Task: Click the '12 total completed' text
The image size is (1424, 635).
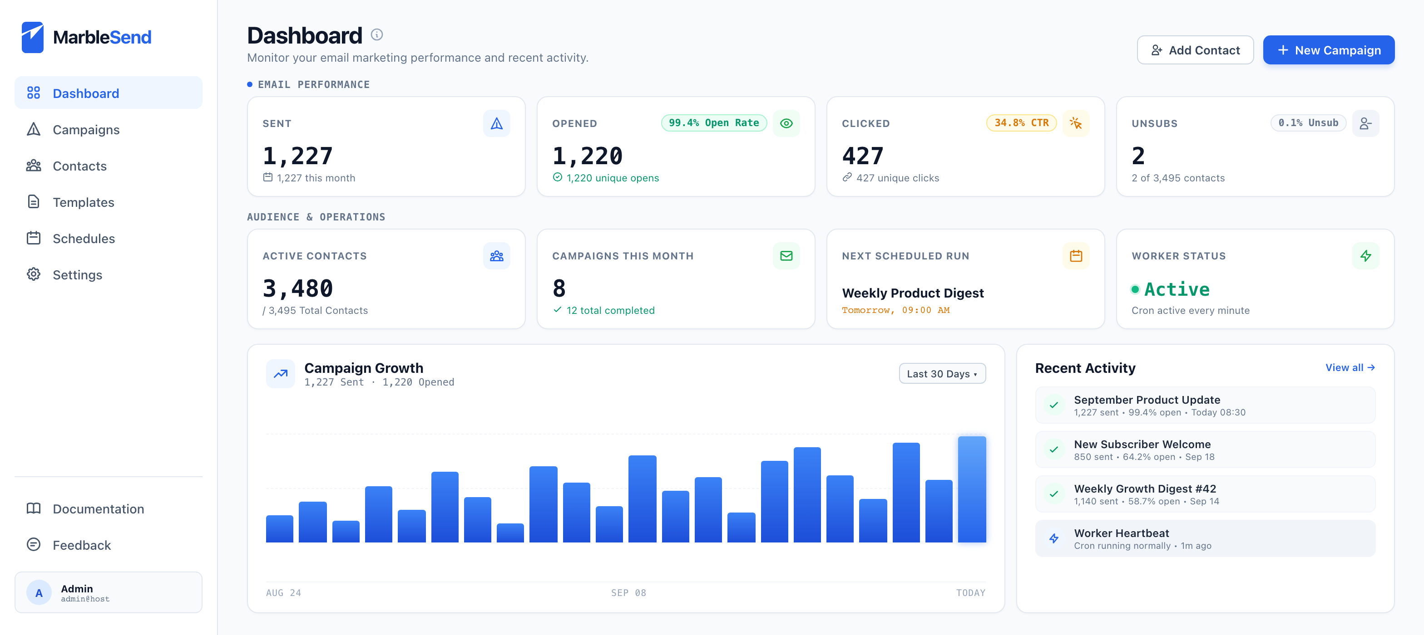Action: (x=610, y=310)
